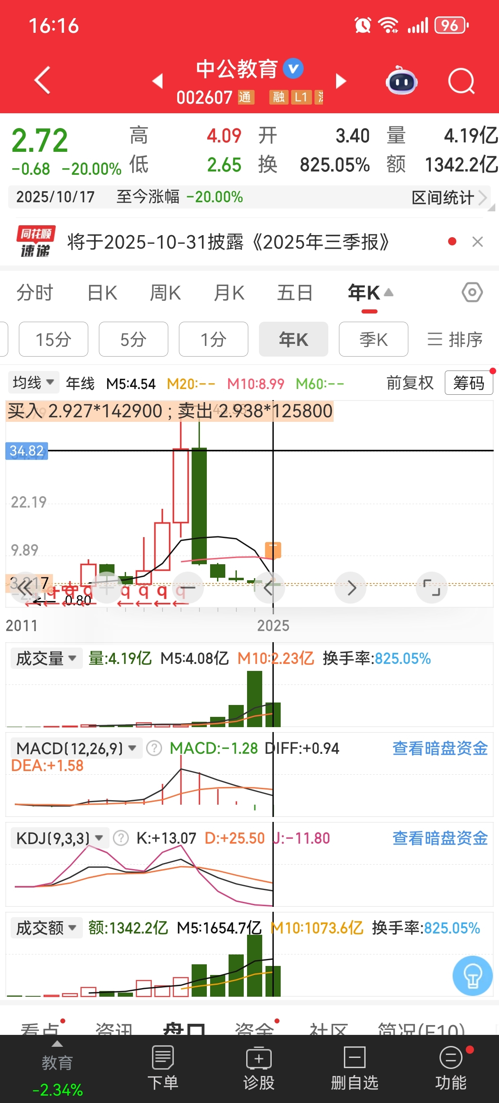Jump to the earliest candle with the double-left arrow
Viewport: 499px width, 1103px height.
(x=25, y=588)
